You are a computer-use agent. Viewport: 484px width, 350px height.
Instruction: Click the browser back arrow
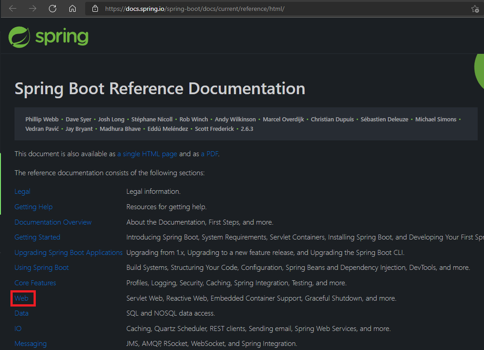(13, 9)
